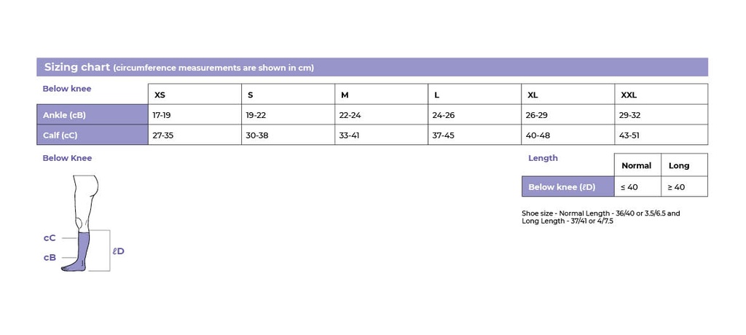Click the Calf (cC) row header

(x=93, y=135)
